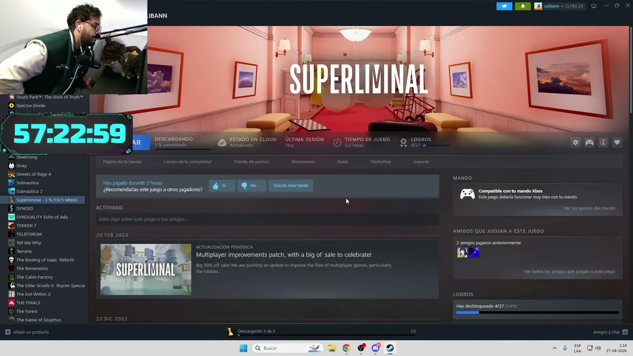Select Streets of Rage 4 in library
The image size is (633, 356).
point(34,174)
